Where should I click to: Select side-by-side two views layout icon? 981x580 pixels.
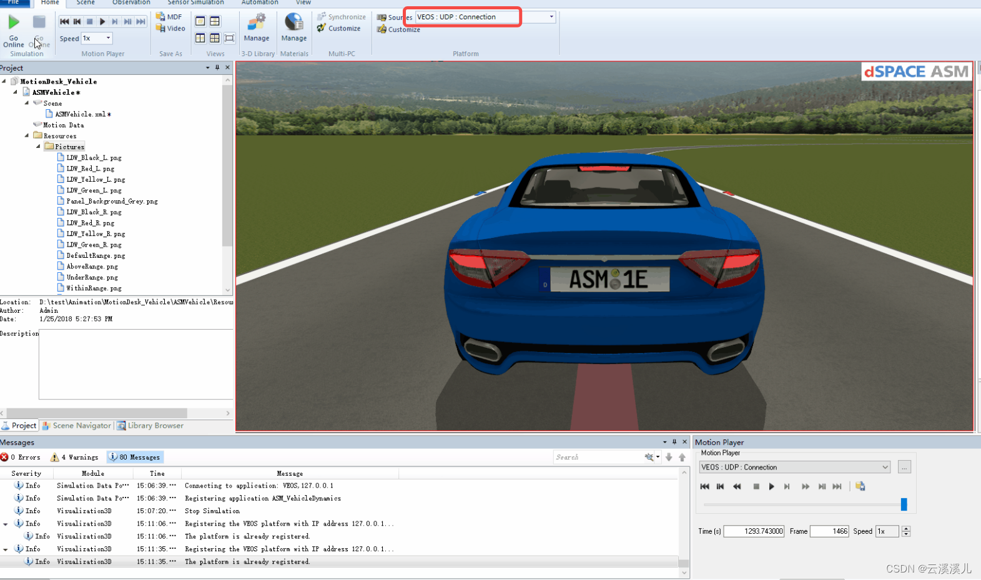pos(200,38)
